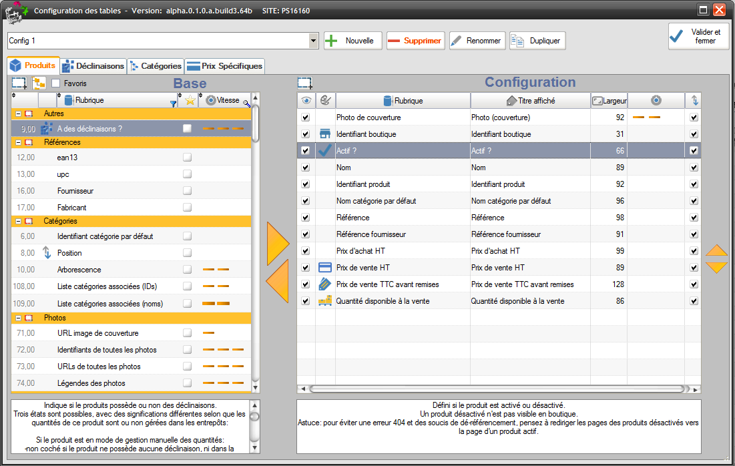Click the Largeur column header
The image size is (735, 466).
click(x=609, y=100)
